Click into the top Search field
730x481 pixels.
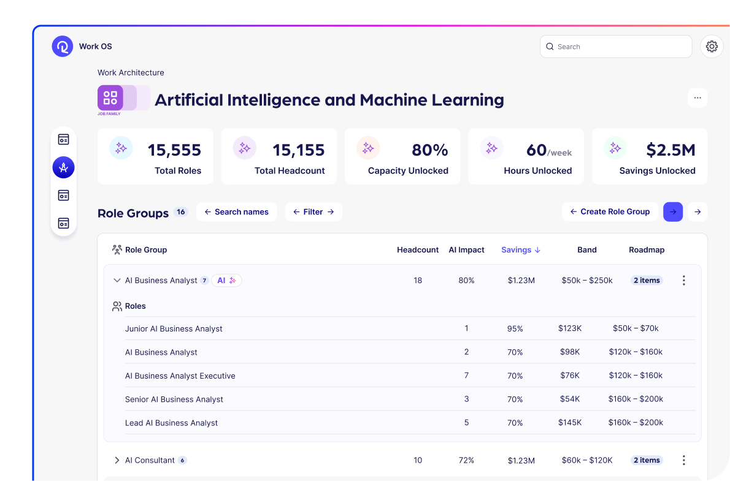coord(617,47)
